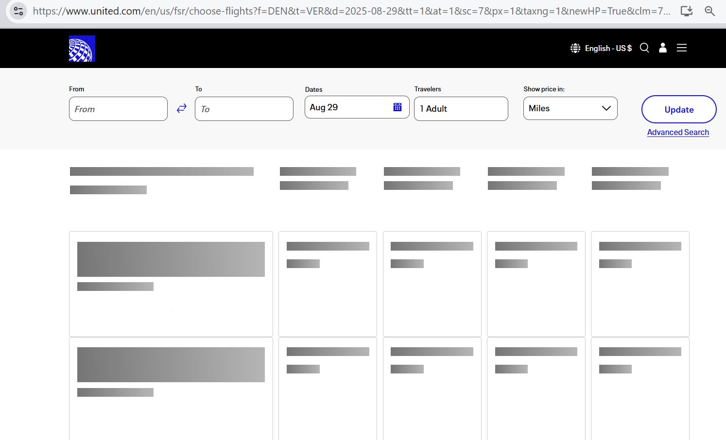Open the hamburger menu icon
Screen dimensions: 726x440
pos(682,48)
